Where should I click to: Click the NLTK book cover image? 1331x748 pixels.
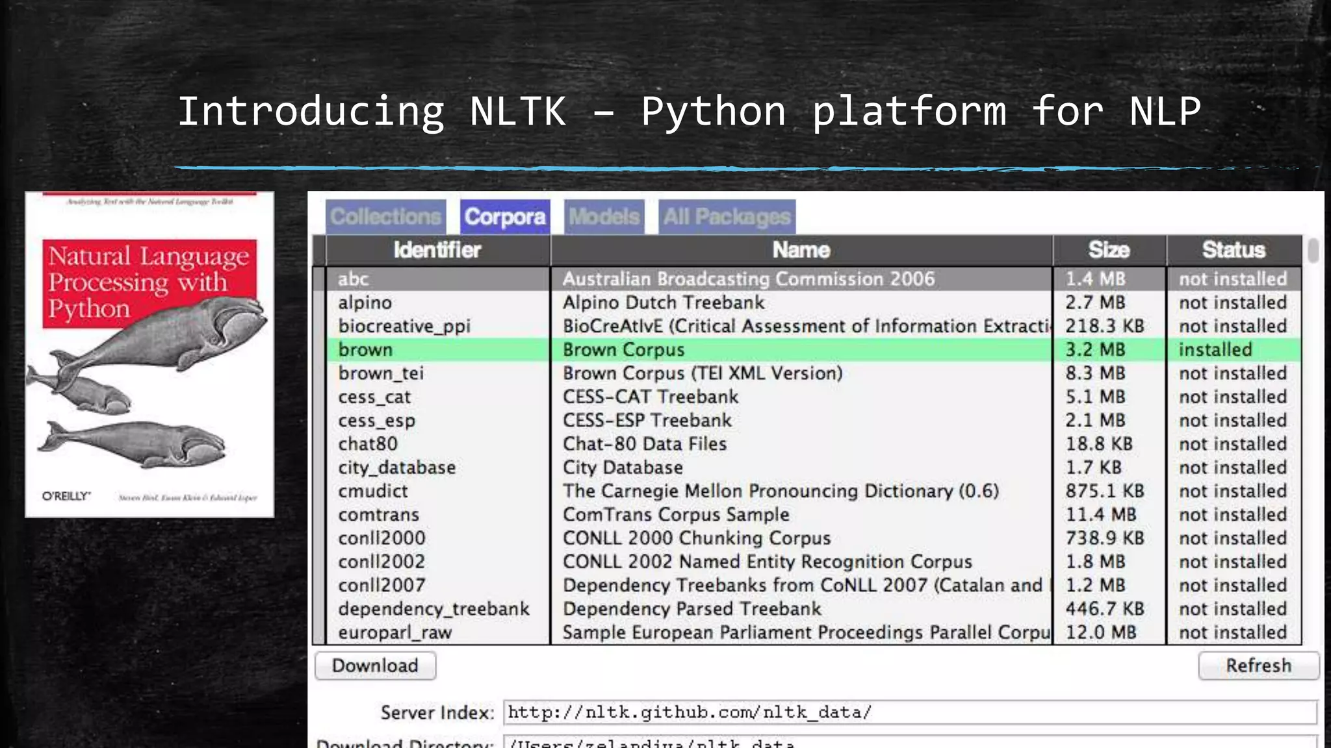click(149, 355)
